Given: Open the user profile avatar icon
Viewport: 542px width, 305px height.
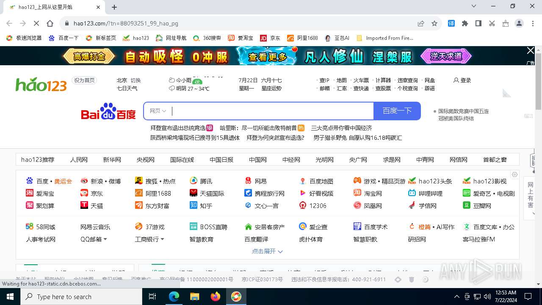Looking at the screenshot, I should (x=519, y=24).
